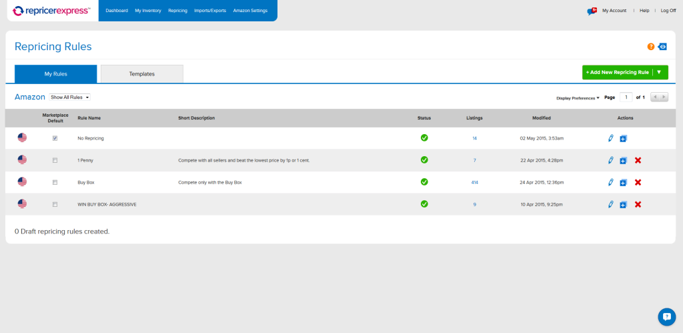The width and height of the screenshot is (683, 333).
Task: Go to next page arrow
Action: click(x=664, y=97)
